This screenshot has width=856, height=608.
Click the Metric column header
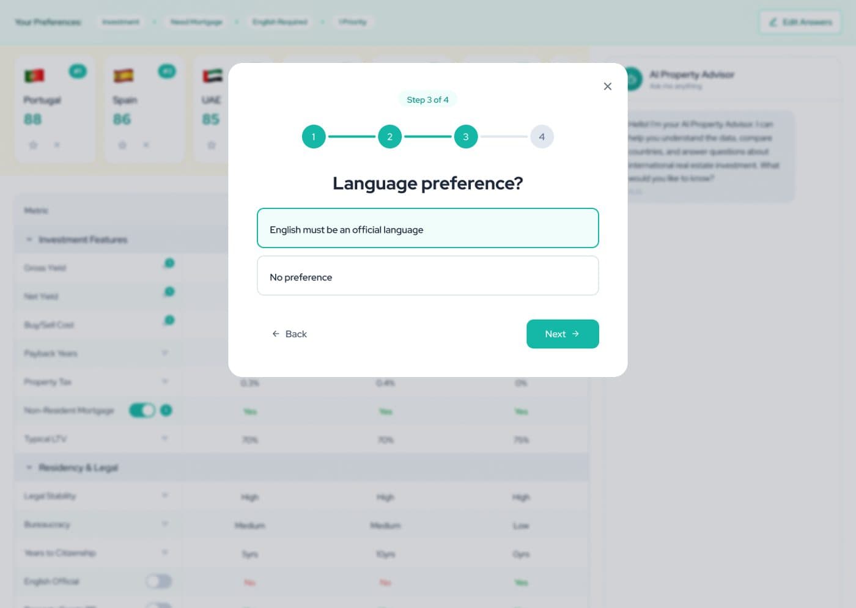click(36, 210)
